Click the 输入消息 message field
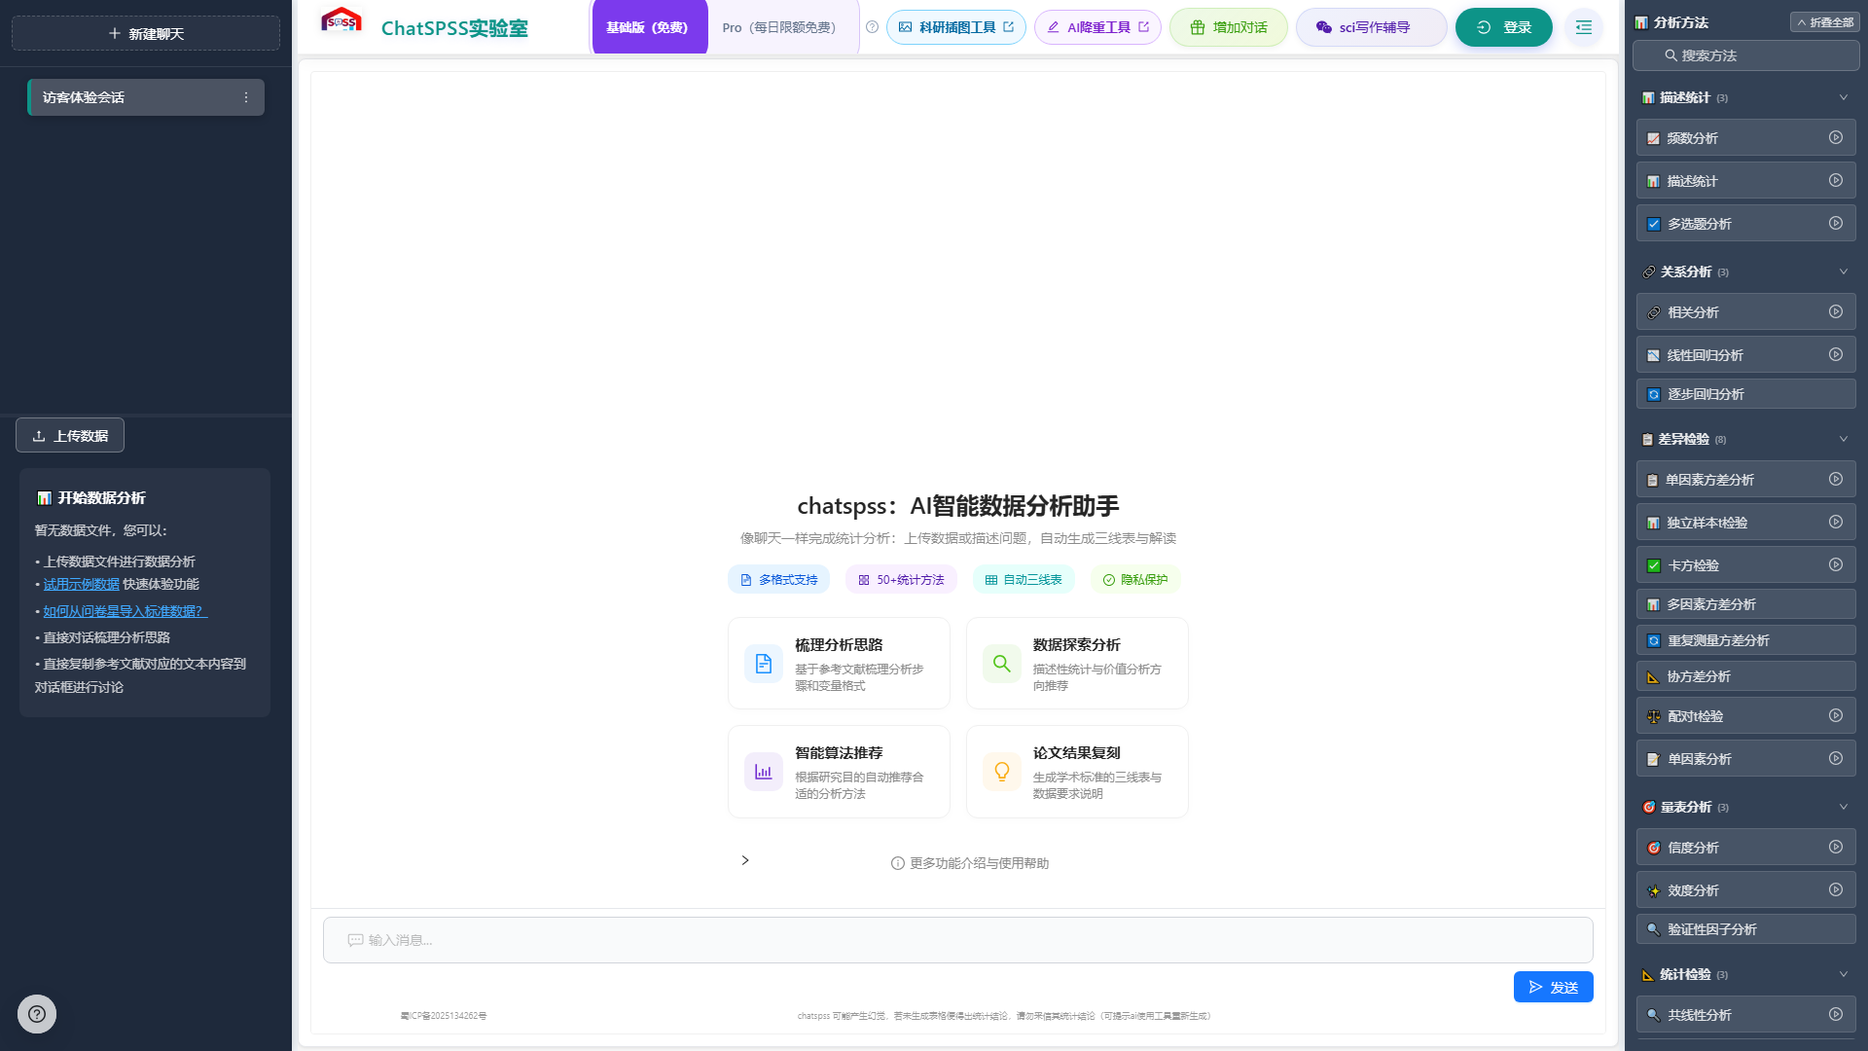This screenshot has width=1868, height=1051. click(x=957, y=940)
